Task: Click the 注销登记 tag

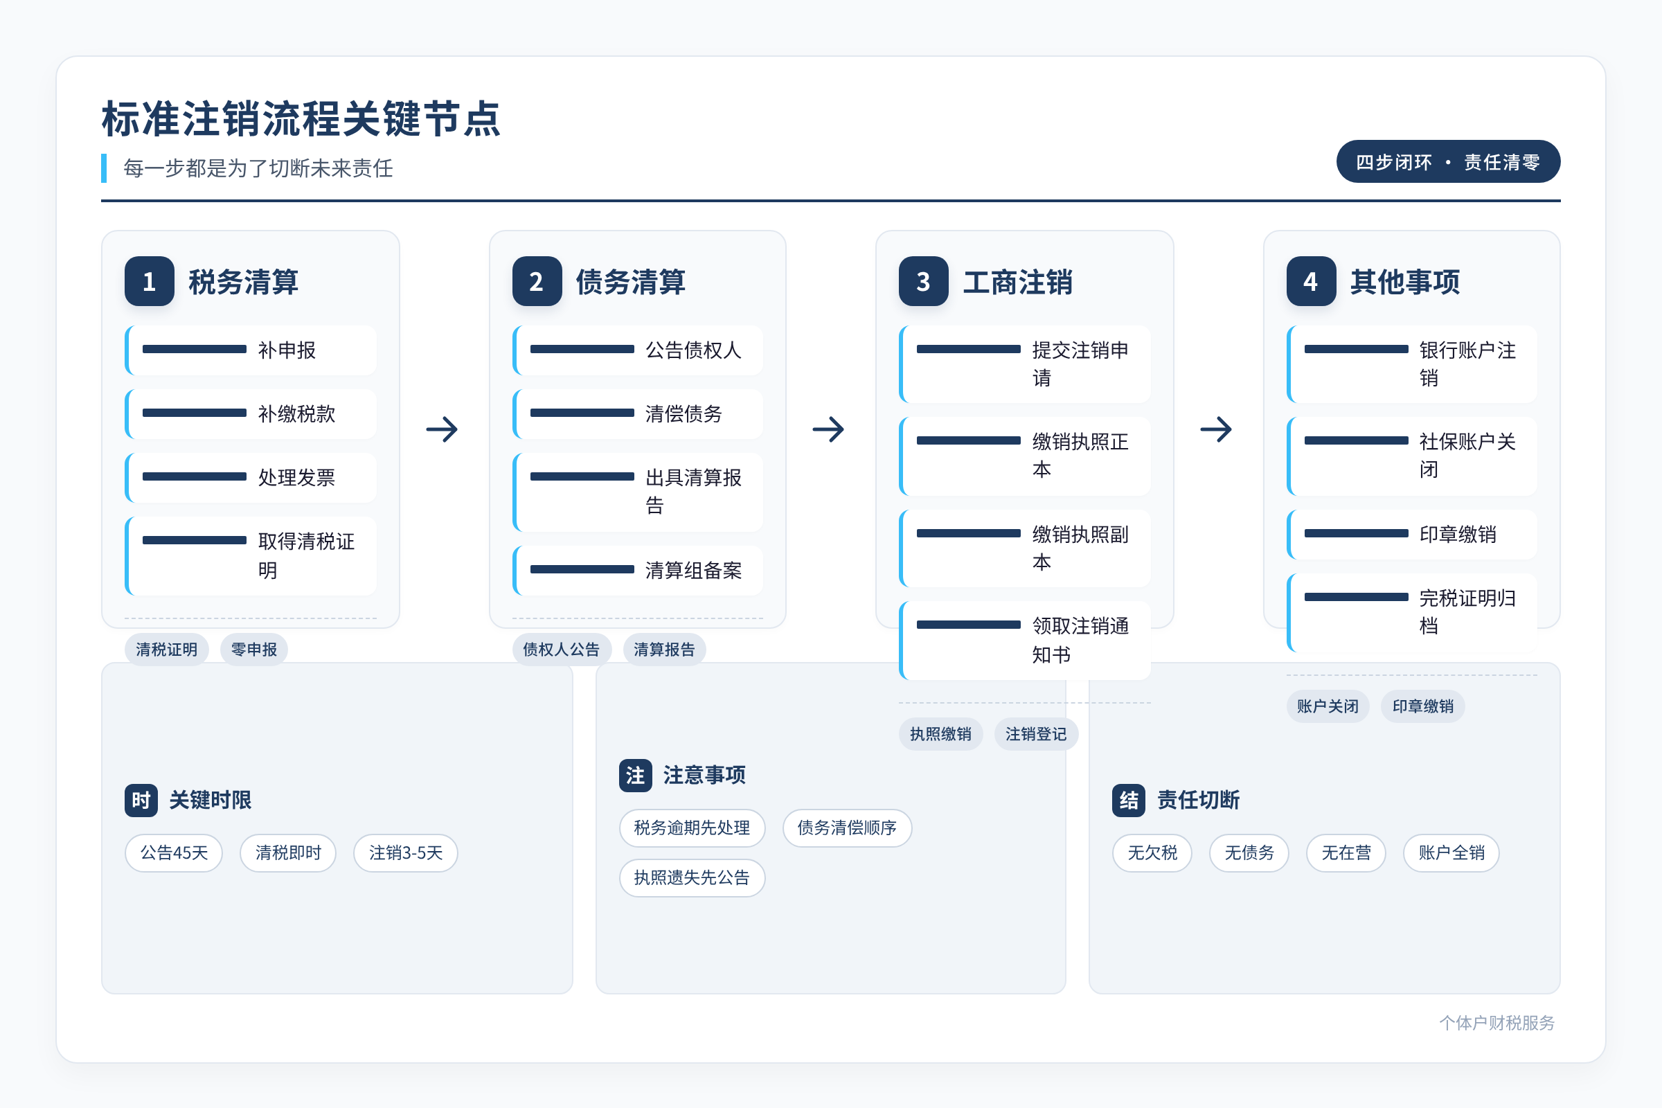Action: click(1037, 734)
